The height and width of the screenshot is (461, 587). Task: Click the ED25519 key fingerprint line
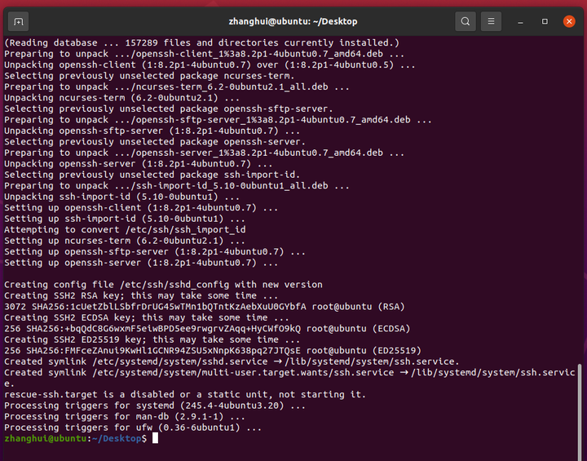(x=213, y=350)
